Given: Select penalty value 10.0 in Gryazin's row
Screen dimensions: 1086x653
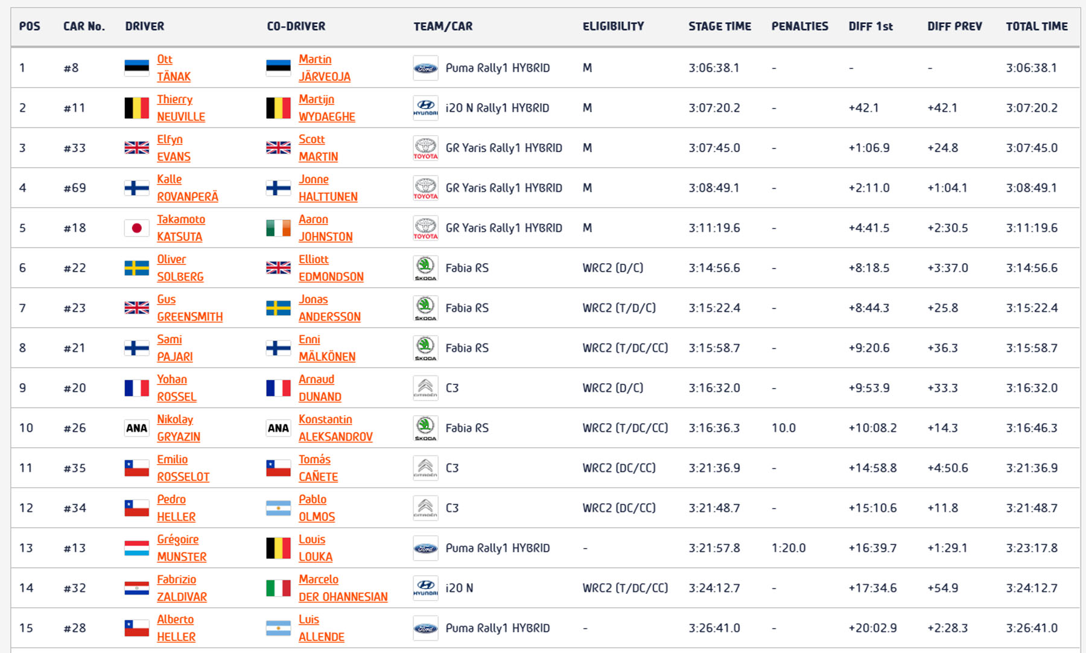Looking at the screenshot, I should click(x=784, y=428).
